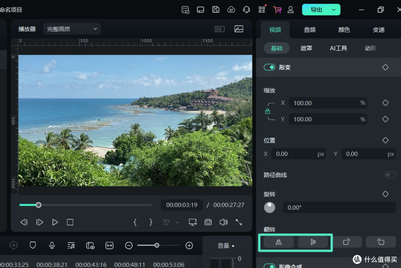Take a snapshot with the camera icon
Viewport: 401px width, 268px height.
click(x=208, y=222)
